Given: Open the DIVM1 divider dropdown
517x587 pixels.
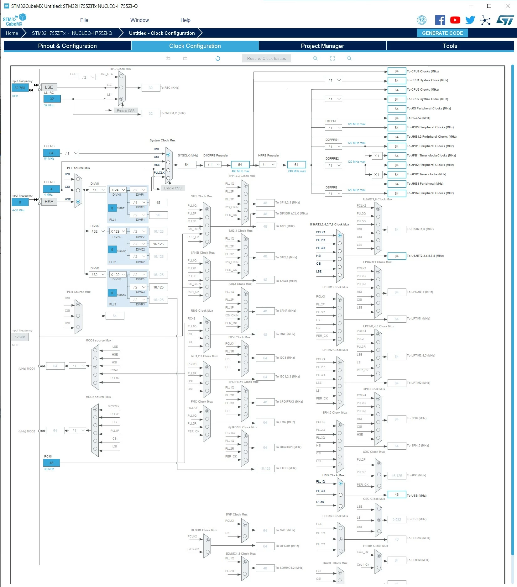Looking at the screenshot, I should 98,190.
